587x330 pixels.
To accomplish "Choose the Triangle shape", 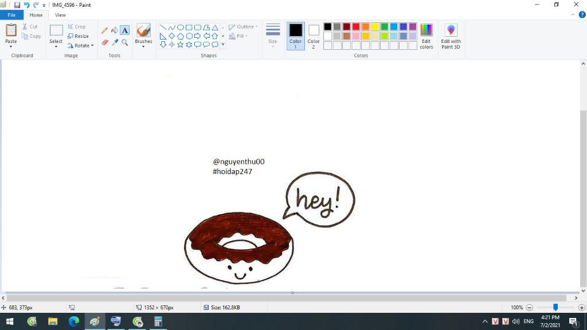I will tap(215, 27).
